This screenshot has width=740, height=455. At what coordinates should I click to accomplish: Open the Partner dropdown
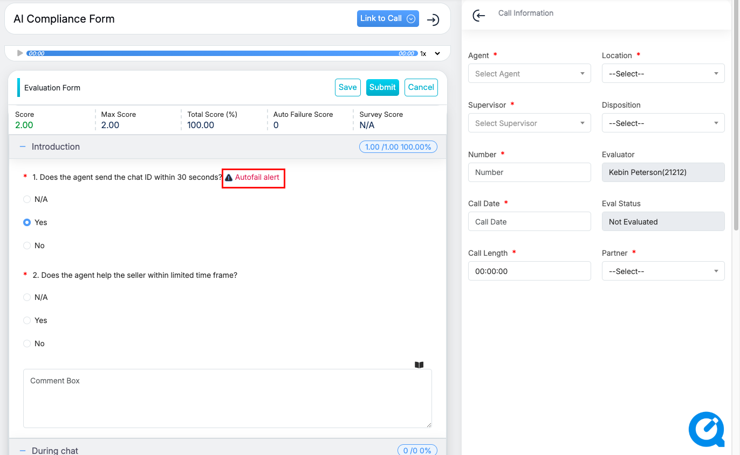tap(663, 271)
